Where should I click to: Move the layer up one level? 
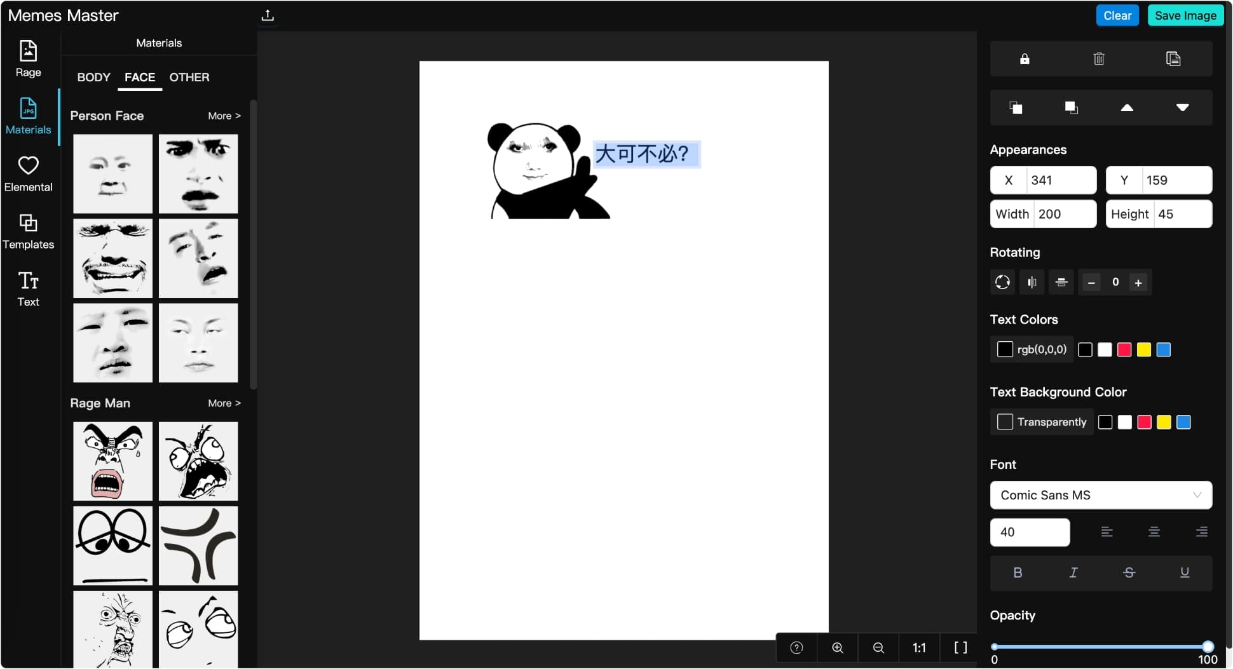[x=1127, y=107]
